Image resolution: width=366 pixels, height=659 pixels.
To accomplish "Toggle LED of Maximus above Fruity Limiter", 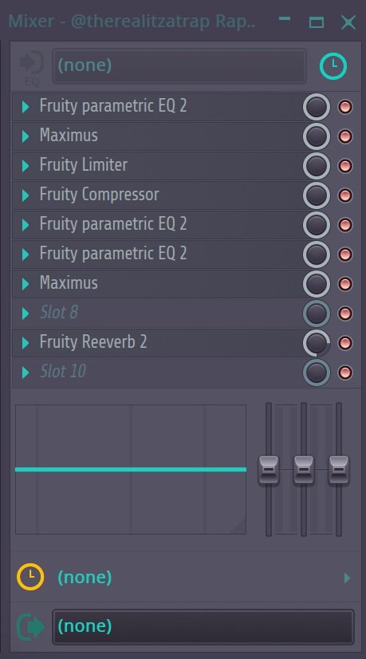I will point(345,136).
